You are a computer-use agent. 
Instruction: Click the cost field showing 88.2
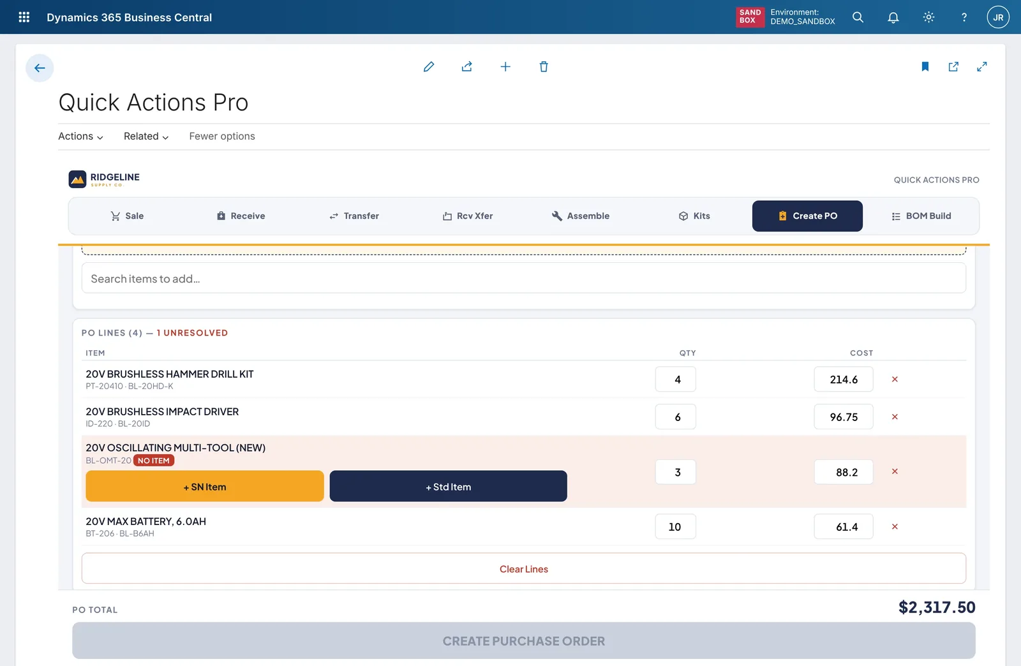click(x=844, y=472)
